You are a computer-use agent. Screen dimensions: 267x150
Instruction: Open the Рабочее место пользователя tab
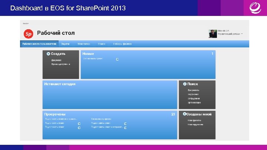(39, 44)
